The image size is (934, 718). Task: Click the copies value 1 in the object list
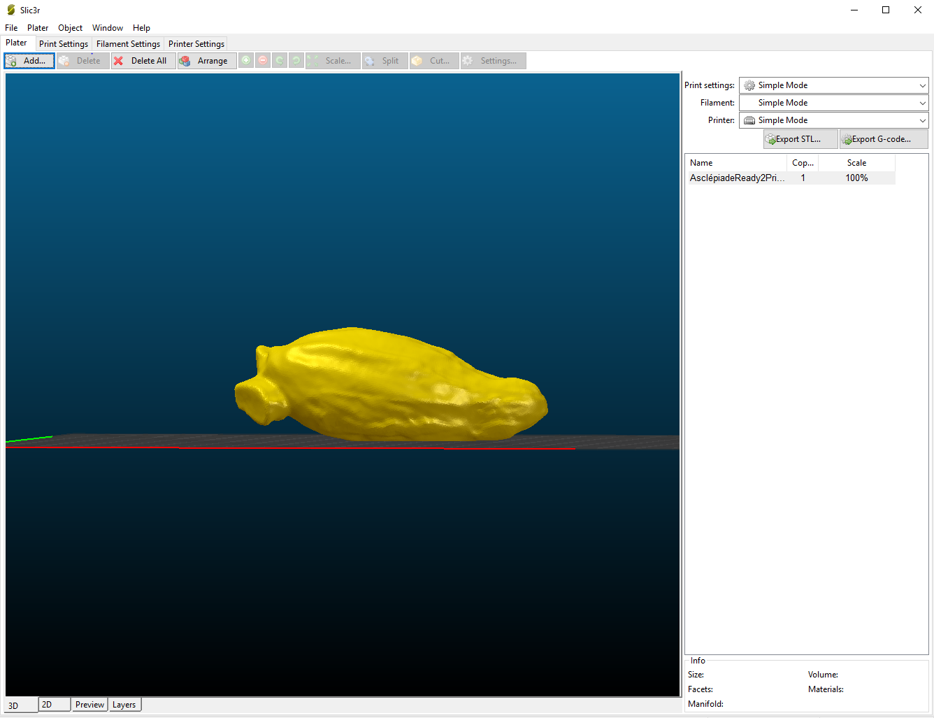[803, 178]
